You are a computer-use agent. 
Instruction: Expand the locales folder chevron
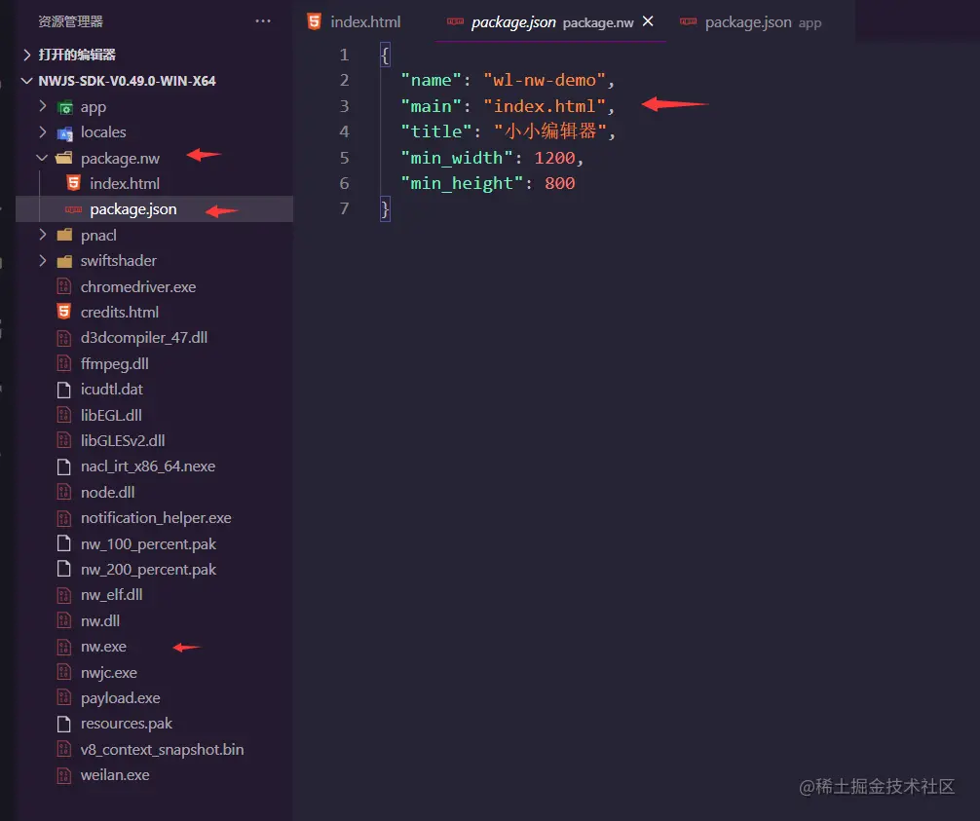pyautogui.click(x=43, y=131)
